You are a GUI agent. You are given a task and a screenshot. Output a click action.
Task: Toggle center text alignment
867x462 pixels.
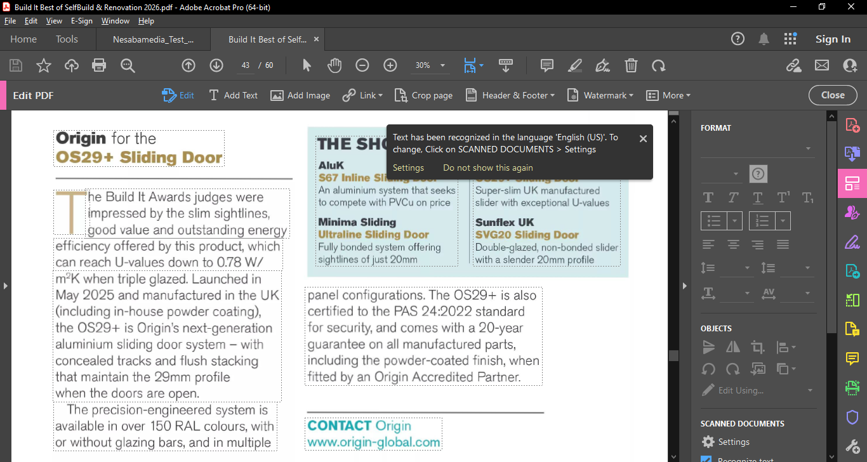click(733, 244)
